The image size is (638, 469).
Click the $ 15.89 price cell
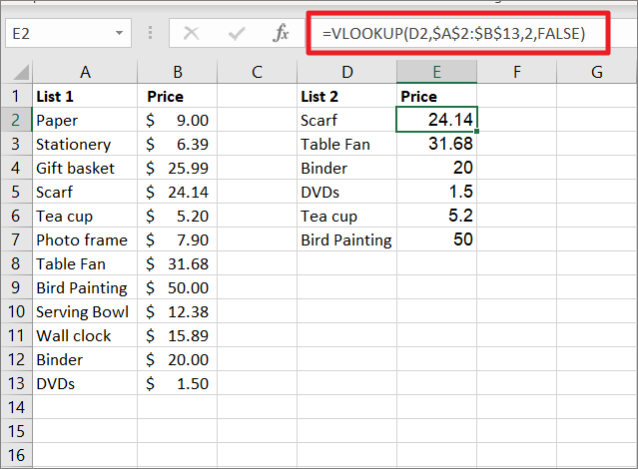178,335
